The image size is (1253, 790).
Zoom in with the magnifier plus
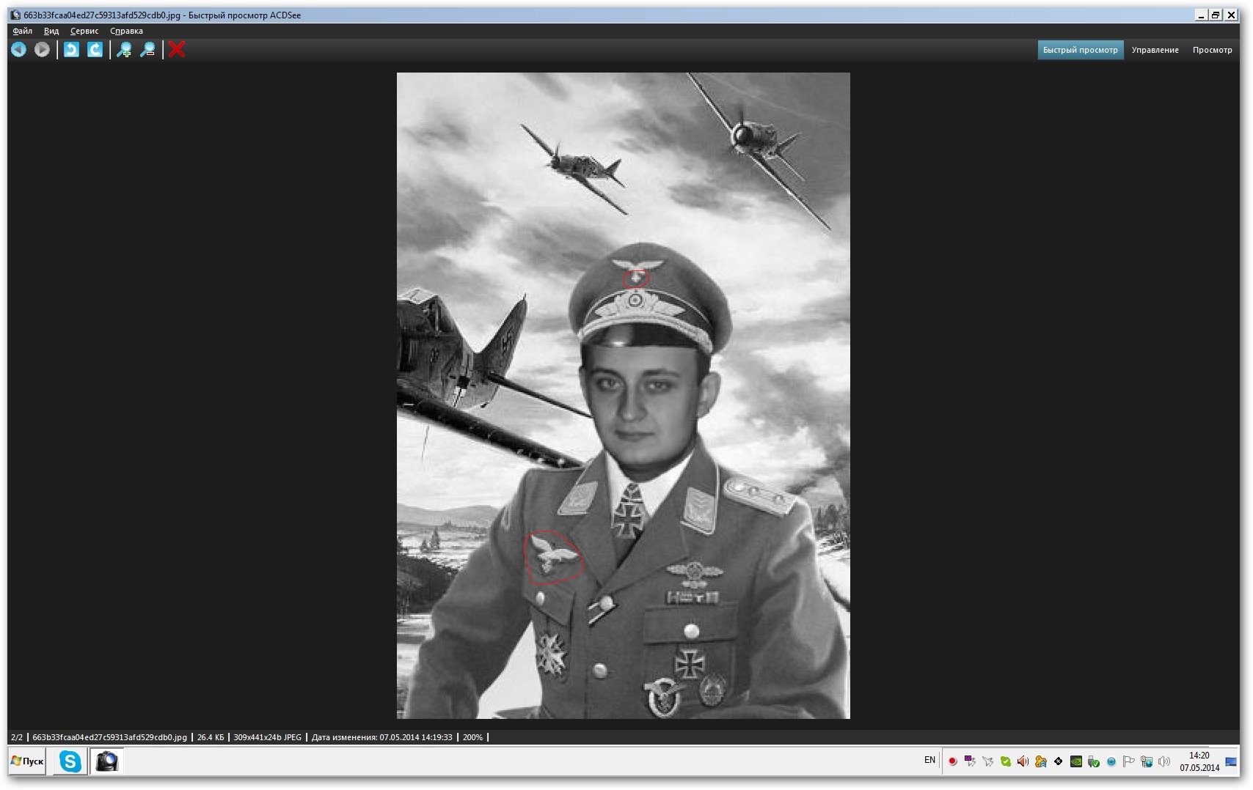(x=124, y=49)
